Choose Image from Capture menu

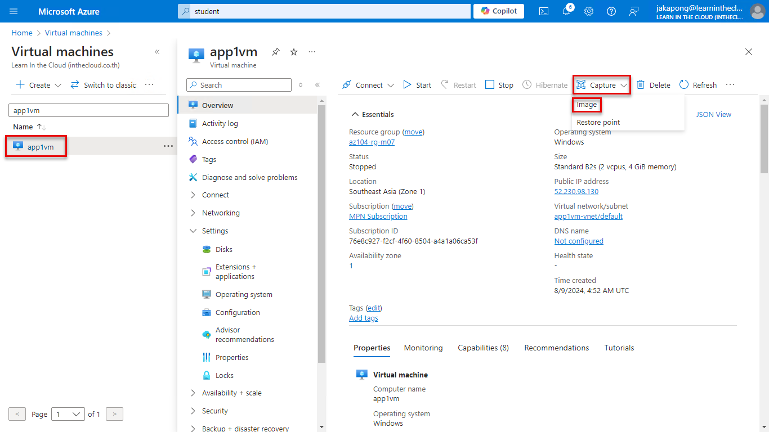[587, 105]
